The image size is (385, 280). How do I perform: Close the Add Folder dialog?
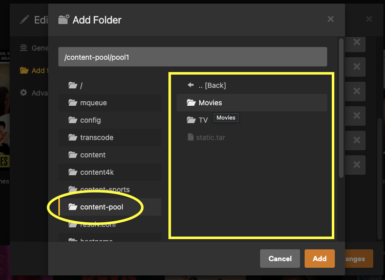point(331,19)
